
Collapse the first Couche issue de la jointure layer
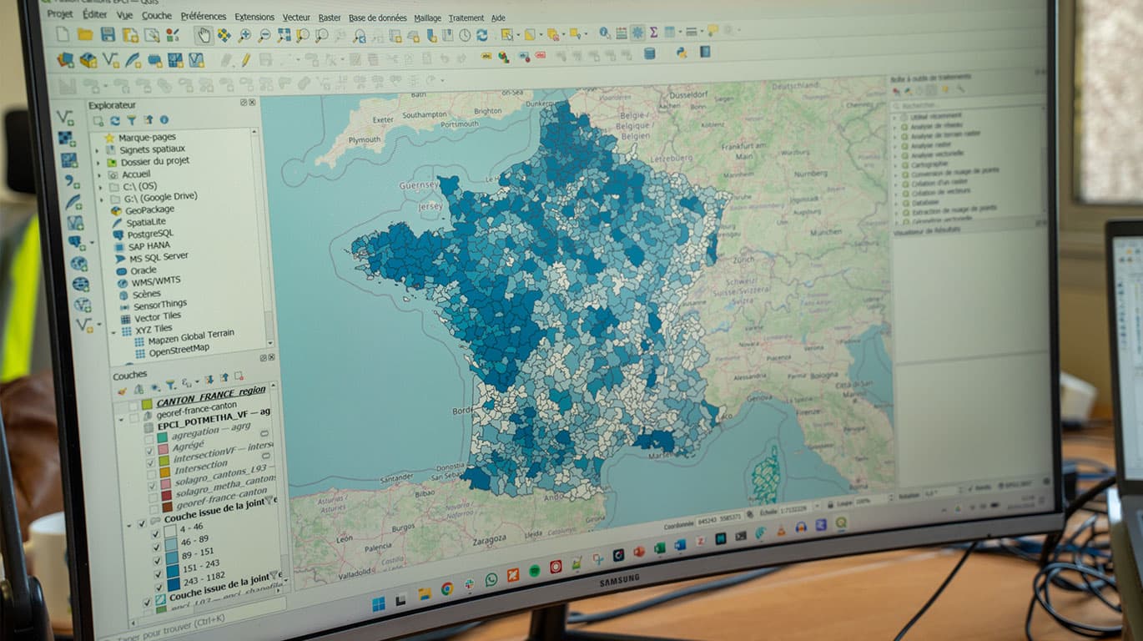point(129,525)
